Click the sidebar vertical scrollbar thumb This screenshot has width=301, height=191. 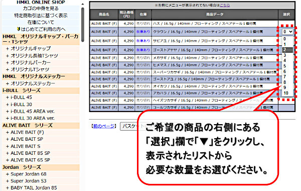point(83,25)
